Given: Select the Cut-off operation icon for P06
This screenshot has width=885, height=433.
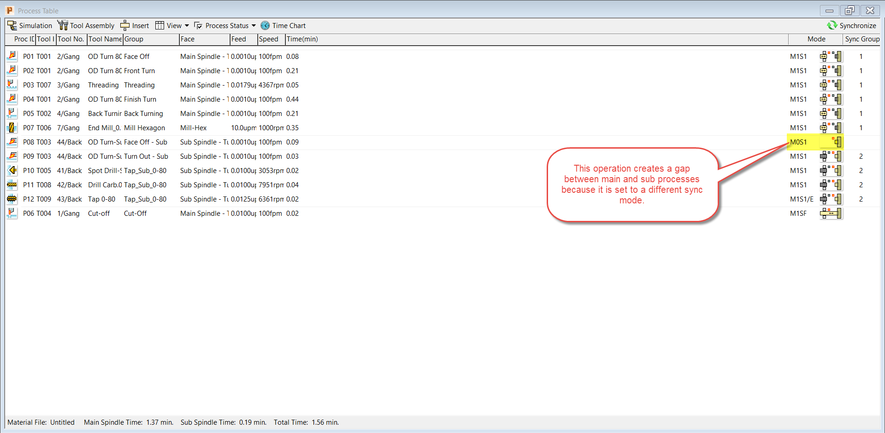Looking at the screenshot, I should (x=12, y=213).
